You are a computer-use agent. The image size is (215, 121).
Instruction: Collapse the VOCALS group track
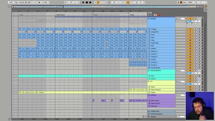pyautogui.click(x=149, y=95)
